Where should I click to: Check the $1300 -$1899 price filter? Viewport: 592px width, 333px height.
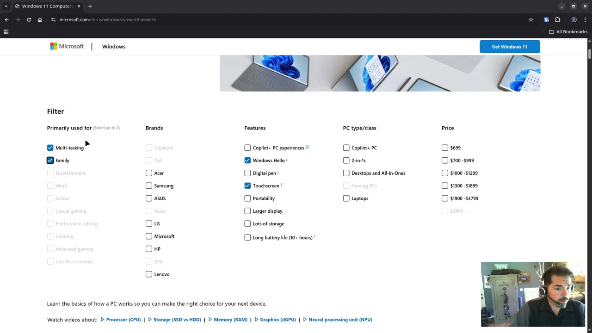[445, 185]
